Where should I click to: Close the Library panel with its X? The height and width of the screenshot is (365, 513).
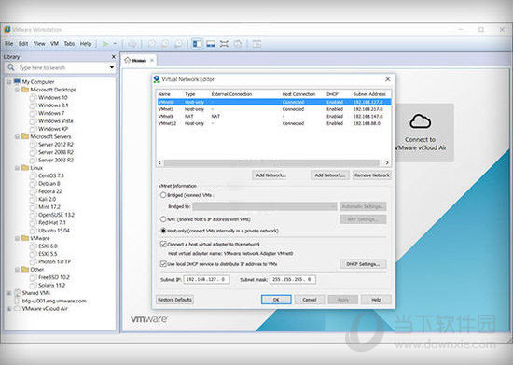click(114, 57)
